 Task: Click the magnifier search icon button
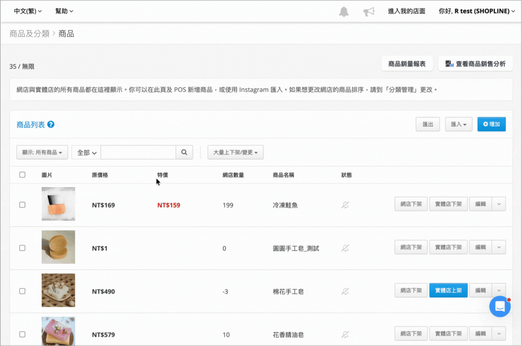[184, 152]
